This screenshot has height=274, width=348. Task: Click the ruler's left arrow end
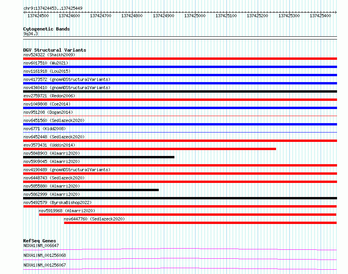tap(24, 12)
